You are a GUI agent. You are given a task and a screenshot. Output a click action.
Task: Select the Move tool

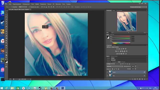6,12
